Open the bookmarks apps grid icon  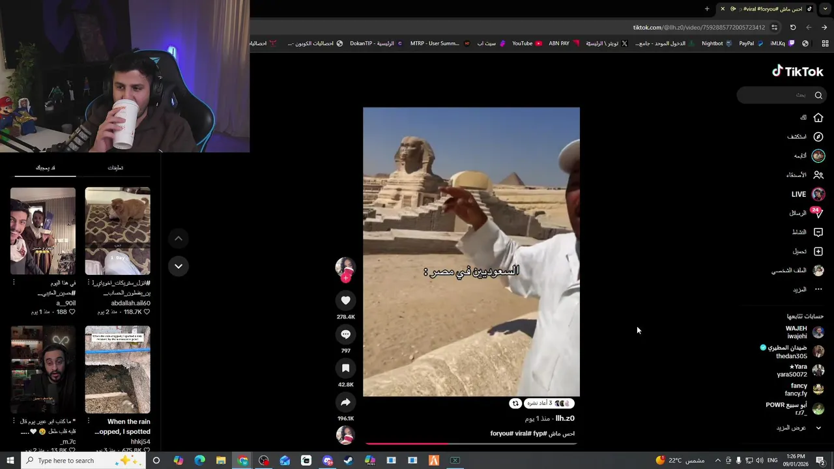(825, 44)
